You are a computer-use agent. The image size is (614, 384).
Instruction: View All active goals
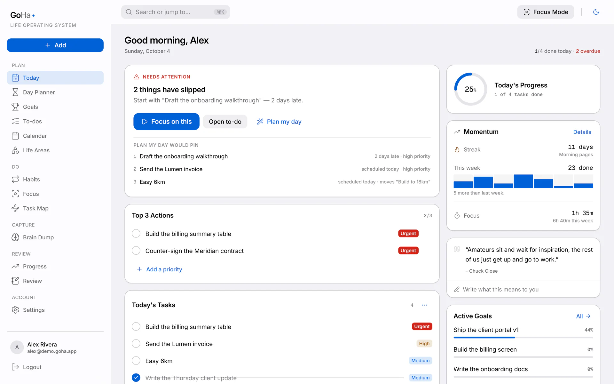[x=583, y=316]
